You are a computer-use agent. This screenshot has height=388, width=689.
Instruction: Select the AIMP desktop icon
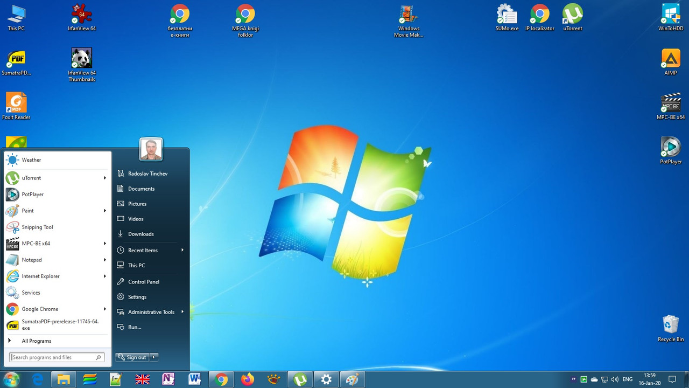coord(671,62)
